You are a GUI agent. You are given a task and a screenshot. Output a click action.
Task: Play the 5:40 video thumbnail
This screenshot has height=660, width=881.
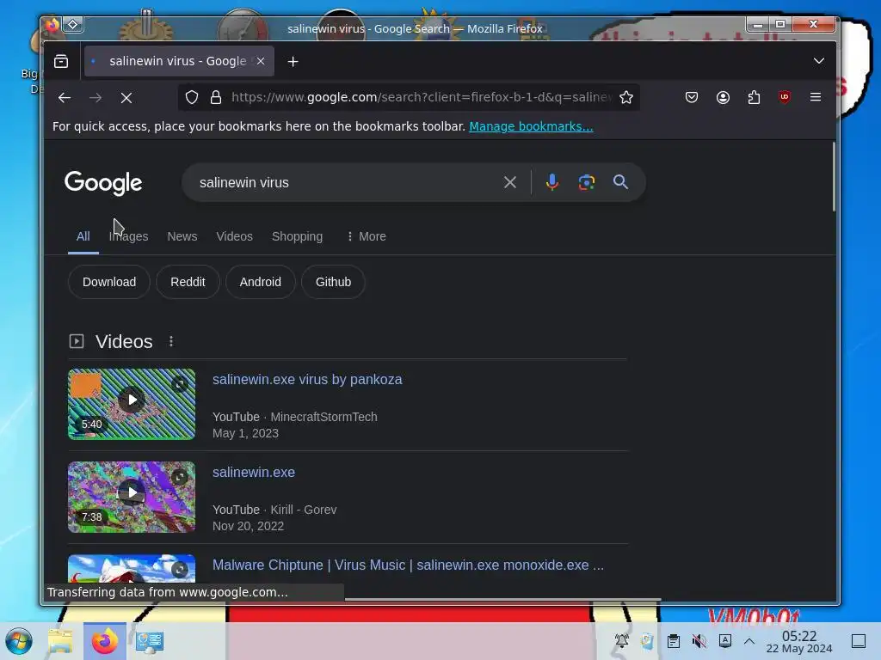[x=132, y=404]
